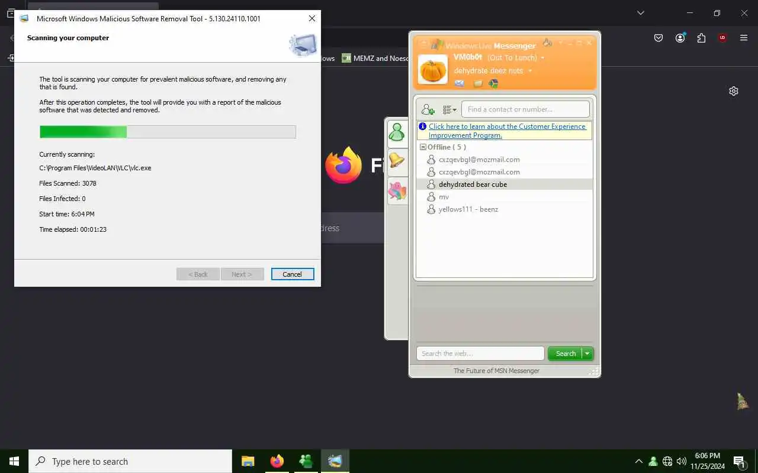Open the Firefox Save to Pocket icon
This screenshot has height=473, width=758.
click(x=659, y=38)
